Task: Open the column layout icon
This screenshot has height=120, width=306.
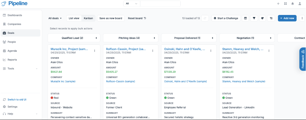Action: pos(245,18)
